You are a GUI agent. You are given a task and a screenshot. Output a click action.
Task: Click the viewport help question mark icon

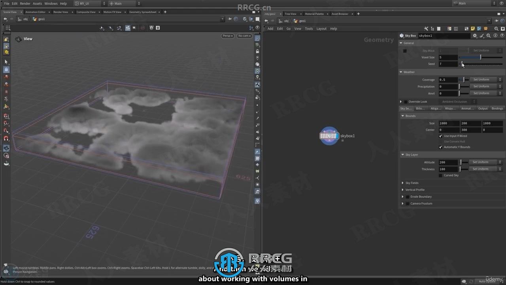pos(257,28)
